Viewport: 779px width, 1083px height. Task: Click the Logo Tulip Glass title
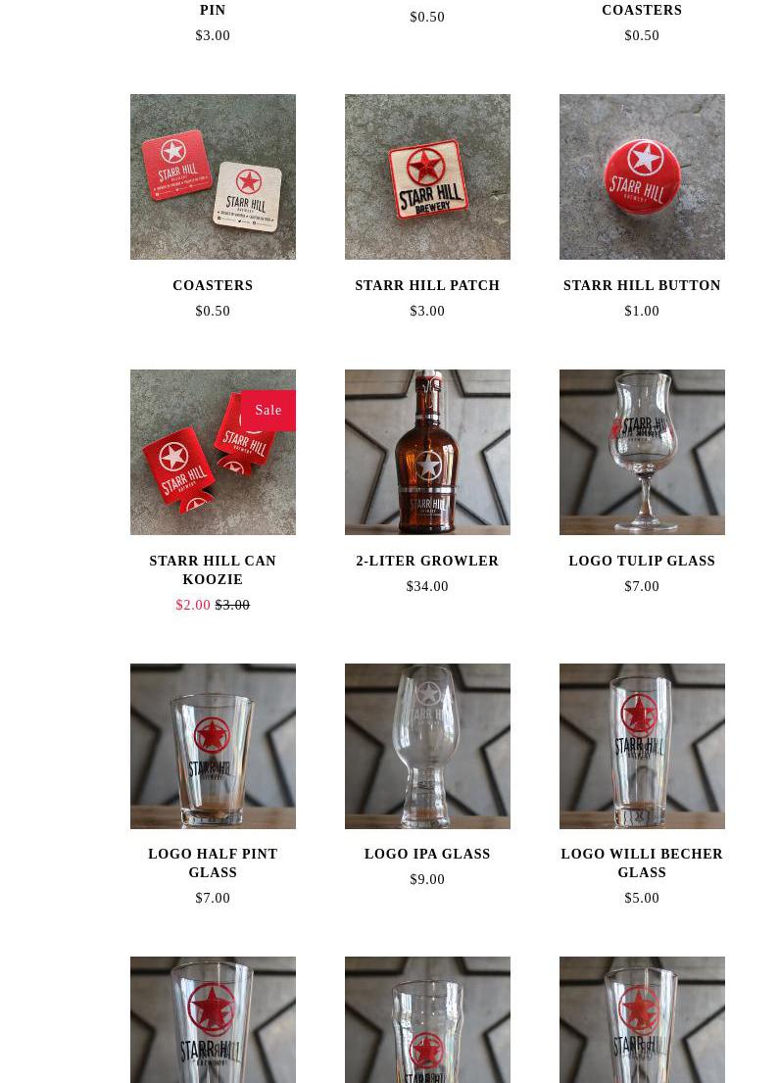coord(642,561)
